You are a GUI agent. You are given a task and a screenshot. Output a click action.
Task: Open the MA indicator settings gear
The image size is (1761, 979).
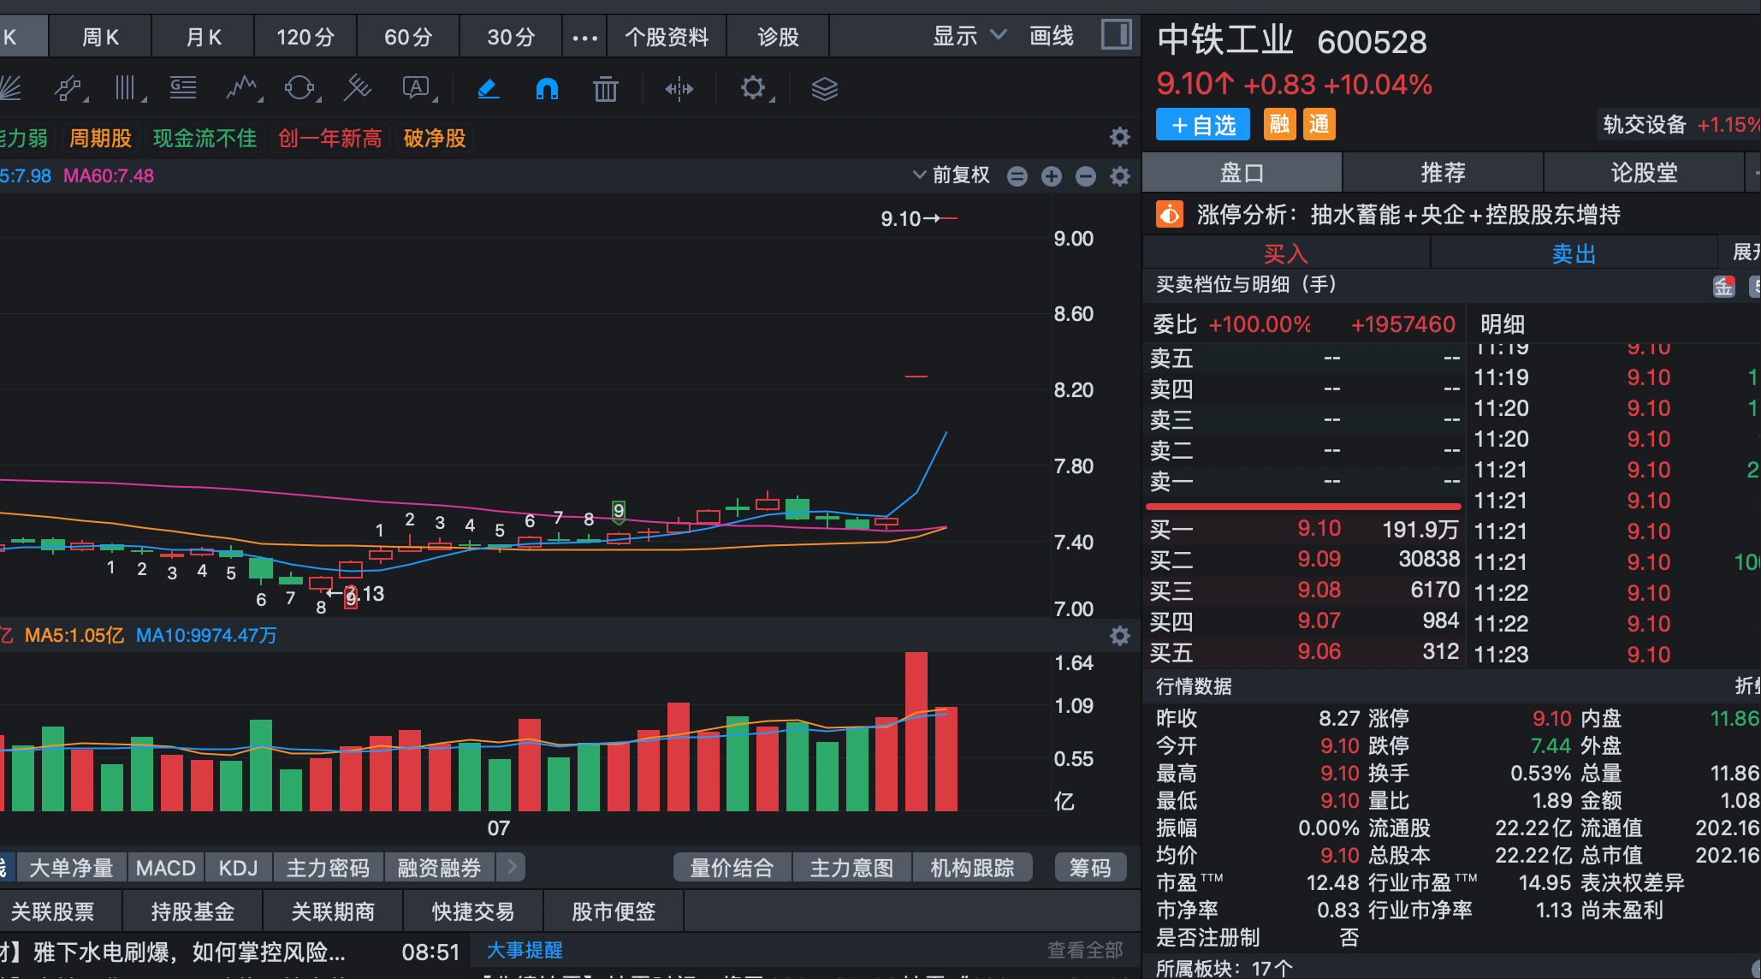pyautogui.click(x=1119, y=176)
